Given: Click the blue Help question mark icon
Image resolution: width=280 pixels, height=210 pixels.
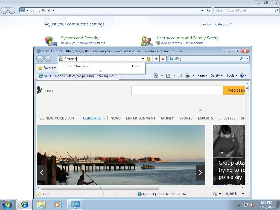Looking at the screenshot, I should [242, 75].
